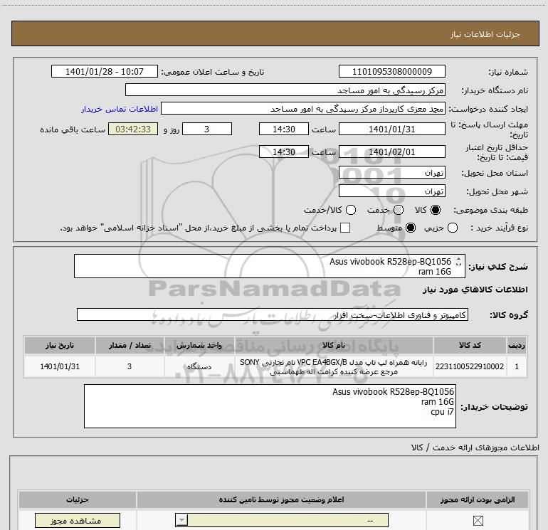Click the شرح کلی نیاز text area
Viewport: 548px width, 530px height.
click(270, 266)
